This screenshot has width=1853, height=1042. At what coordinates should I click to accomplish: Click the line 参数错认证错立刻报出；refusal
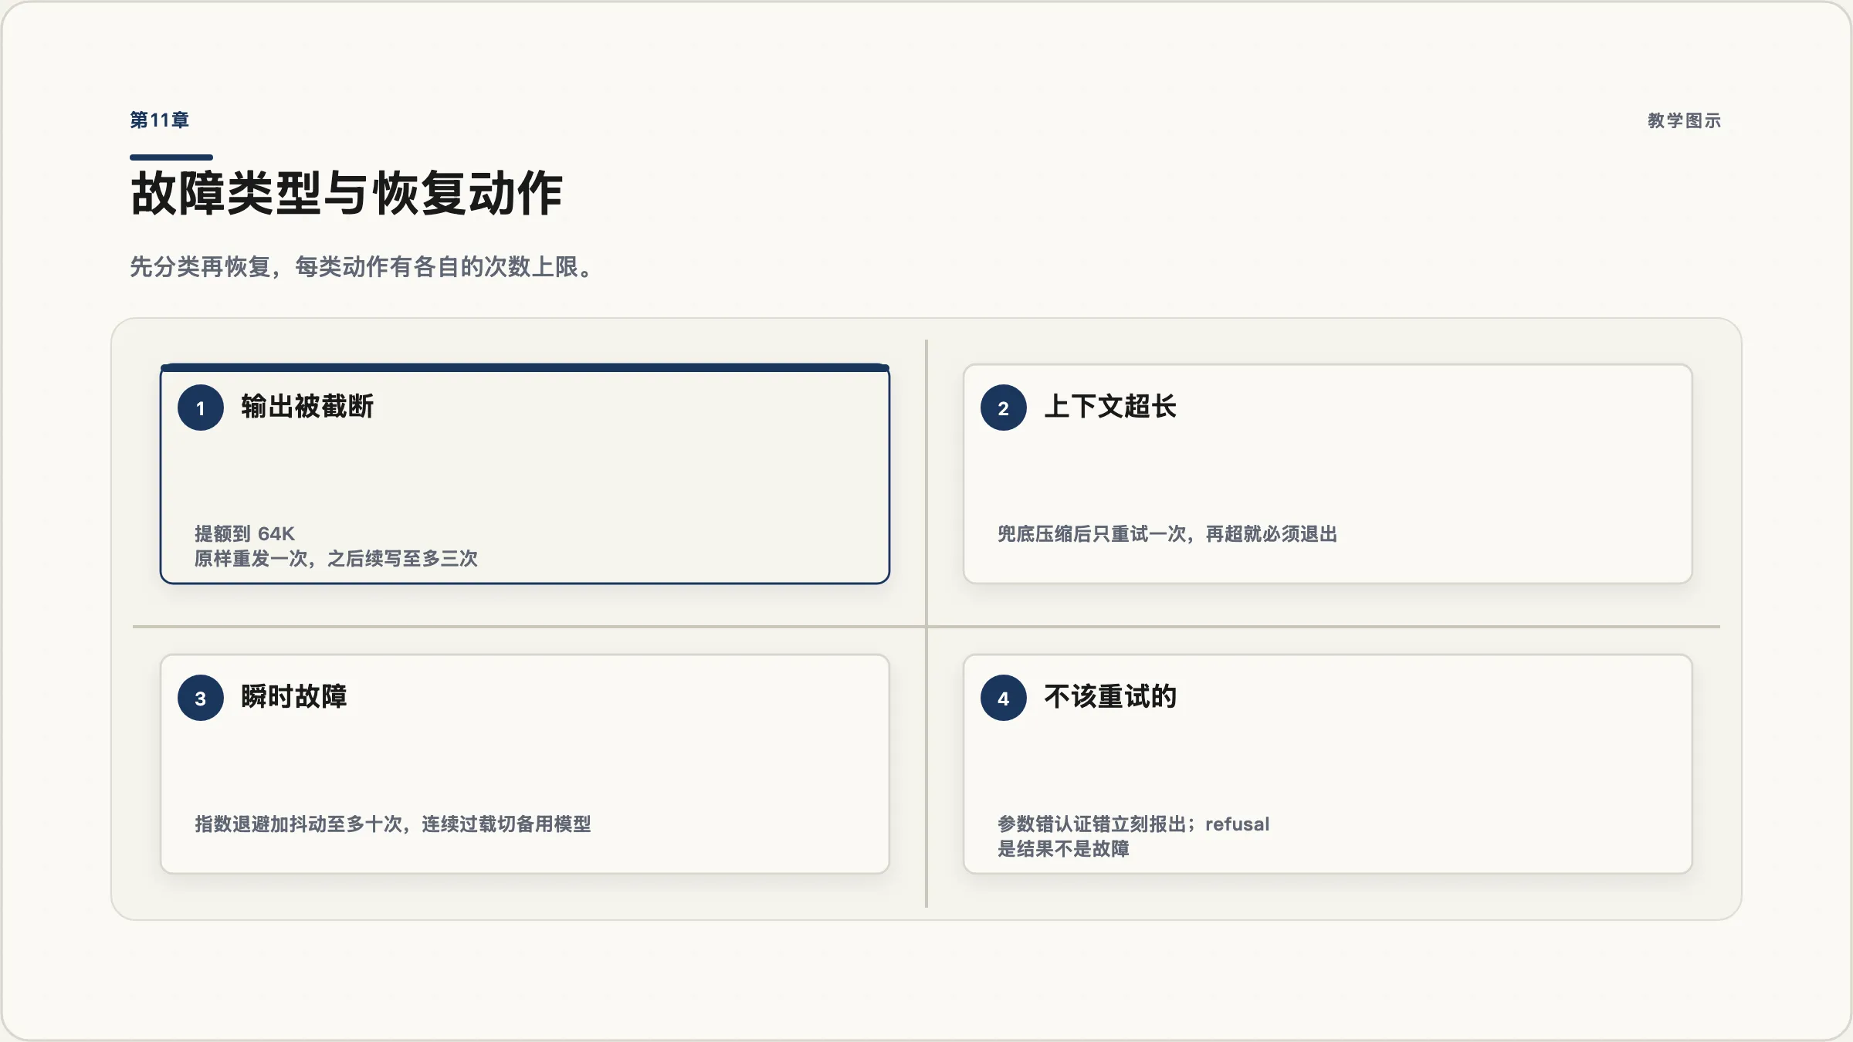(x=1133, y=824)
